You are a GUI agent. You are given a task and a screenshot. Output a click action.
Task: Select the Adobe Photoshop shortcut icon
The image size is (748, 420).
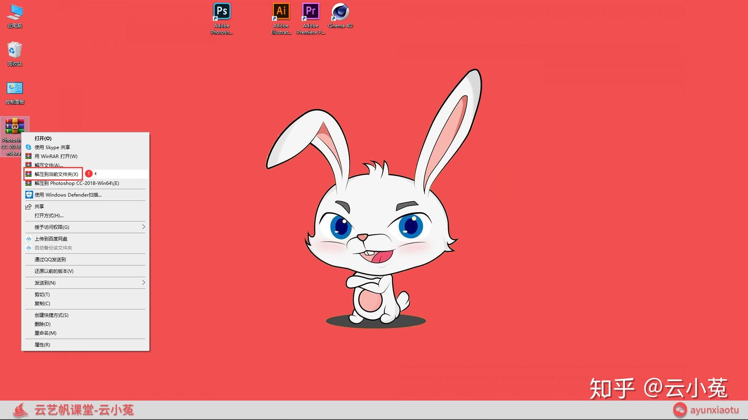tap(222, 18)
